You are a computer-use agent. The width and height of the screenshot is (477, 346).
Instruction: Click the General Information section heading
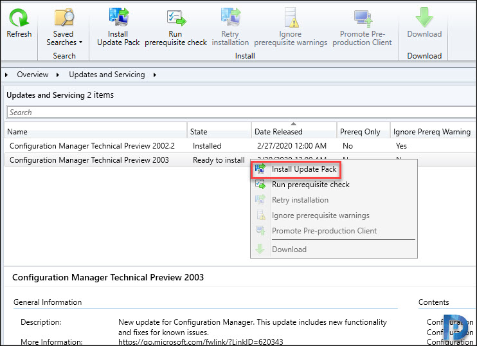coord(48,302)
